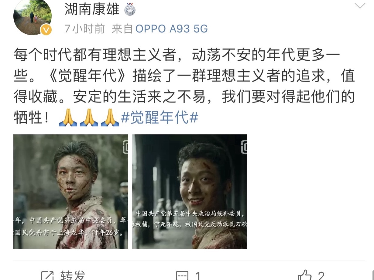
Task: Open comments via the comment bubble icon
Action: (182, 276)
